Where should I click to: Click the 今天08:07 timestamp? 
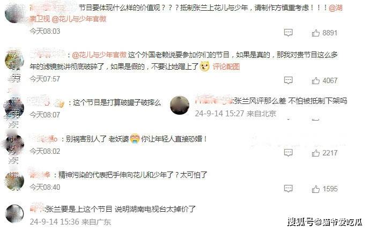(45, 115)
